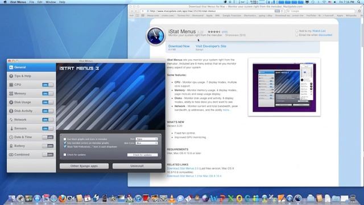The image size is (364, 205).
Task: Toggle the CPU switch off
Action: click(x=48, y=85)
